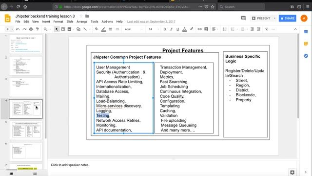Open font size 14 dropdown

point(154,29)
